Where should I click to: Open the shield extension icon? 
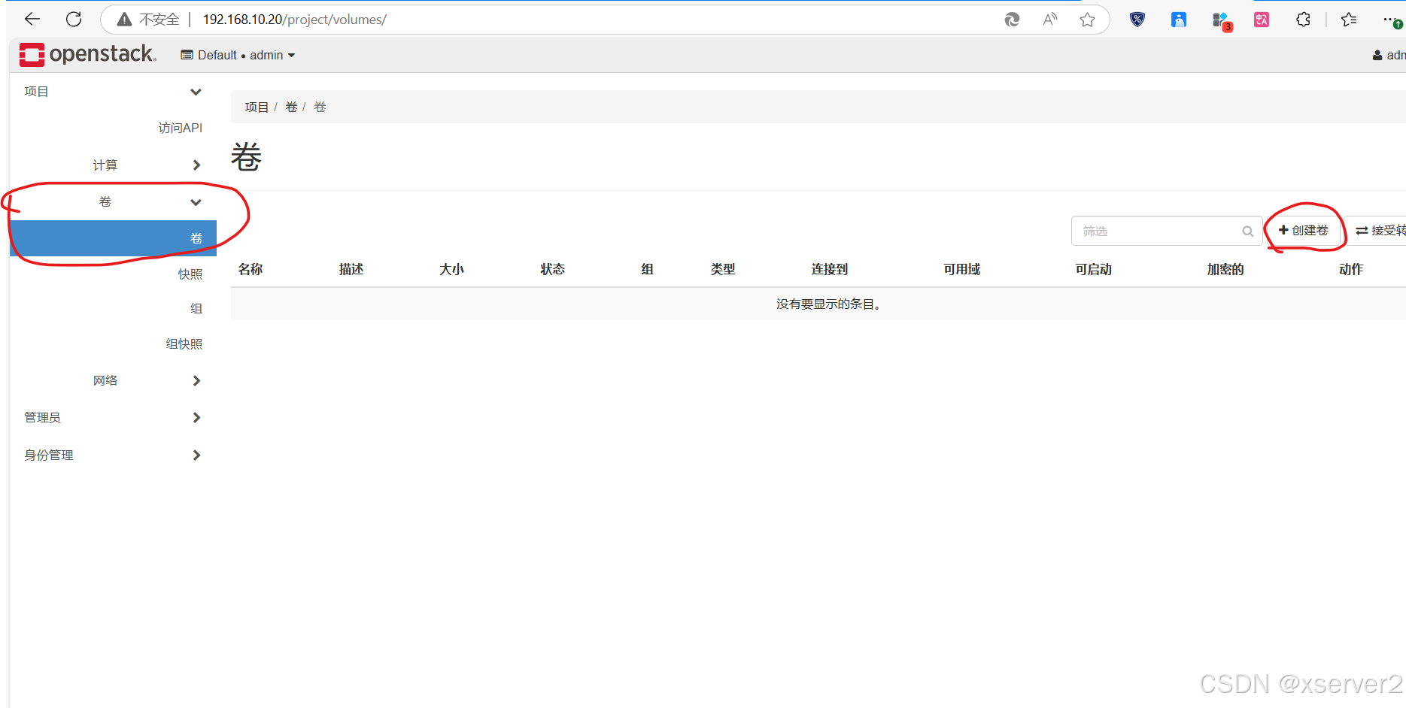(1137, 20)
